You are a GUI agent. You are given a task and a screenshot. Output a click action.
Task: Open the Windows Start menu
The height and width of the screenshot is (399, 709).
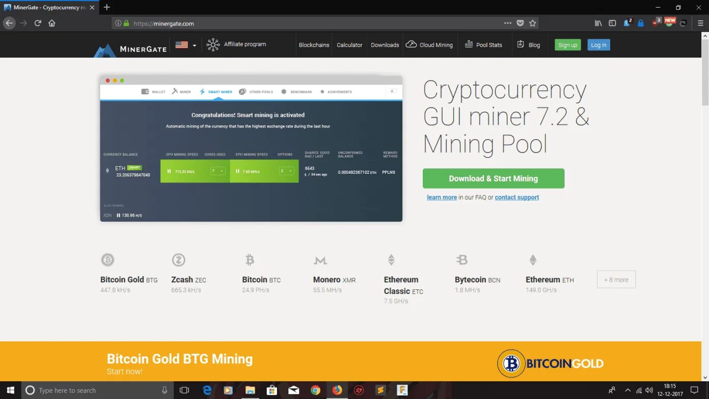10,390
